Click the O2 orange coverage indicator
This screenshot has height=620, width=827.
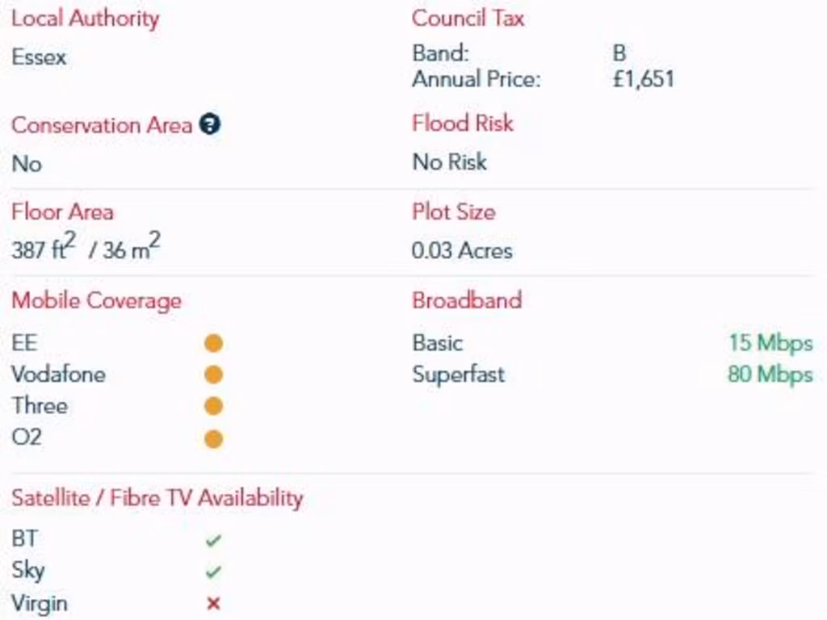tap(213, 438)
